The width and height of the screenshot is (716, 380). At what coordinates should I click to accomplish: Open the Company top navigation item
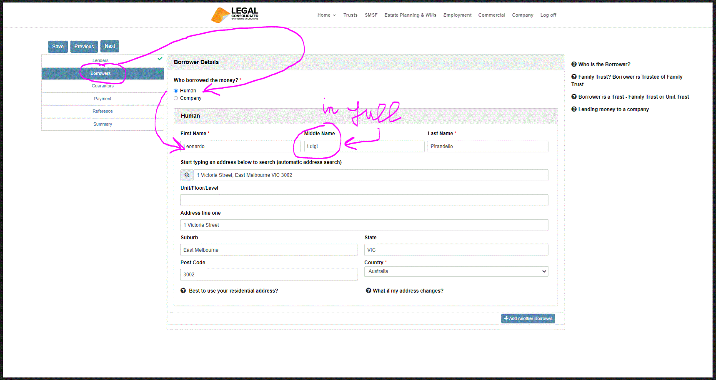(523, 15)
